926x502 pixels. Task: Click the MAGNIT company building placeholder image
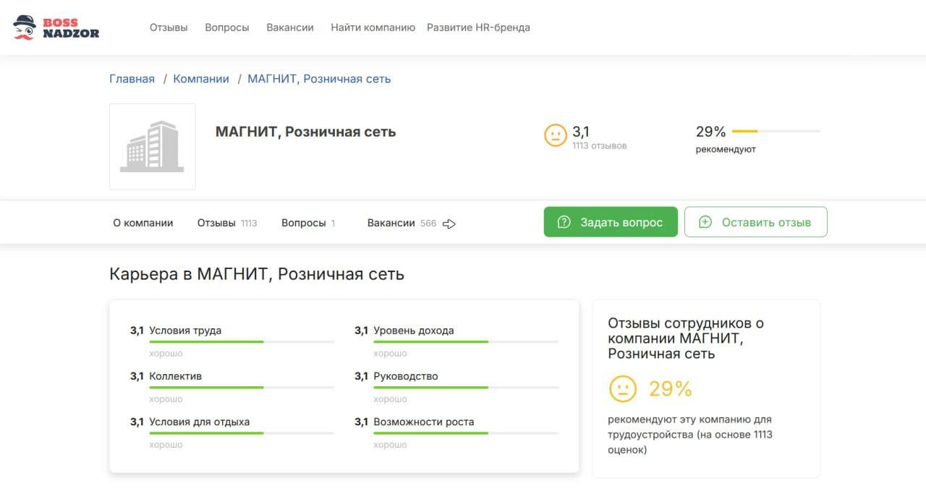click(152, 147)
